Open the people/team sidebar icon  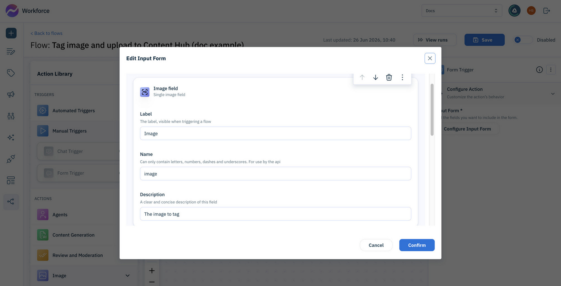pyautogui.click(x=11, y=116)
